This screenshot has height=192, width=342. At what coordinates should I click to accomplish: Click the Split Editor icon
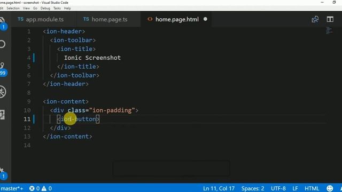point(330,19)
